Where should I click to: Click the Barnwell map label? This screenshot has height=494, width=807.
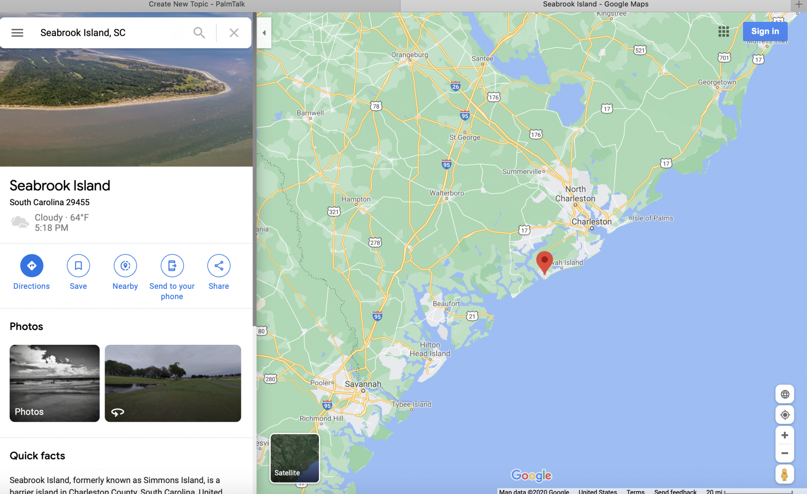click(310, 113)
